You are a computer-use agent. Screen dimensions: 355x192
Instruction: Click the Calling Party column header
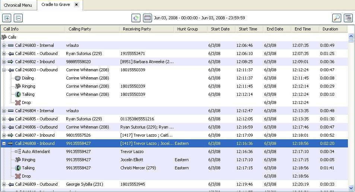(80, 29)
